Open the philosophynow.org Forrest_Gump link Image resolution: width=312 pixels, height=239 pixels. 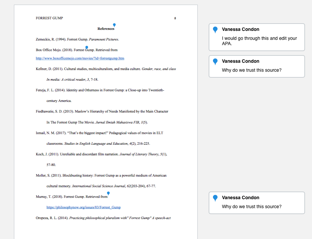(x=84, y=207)
